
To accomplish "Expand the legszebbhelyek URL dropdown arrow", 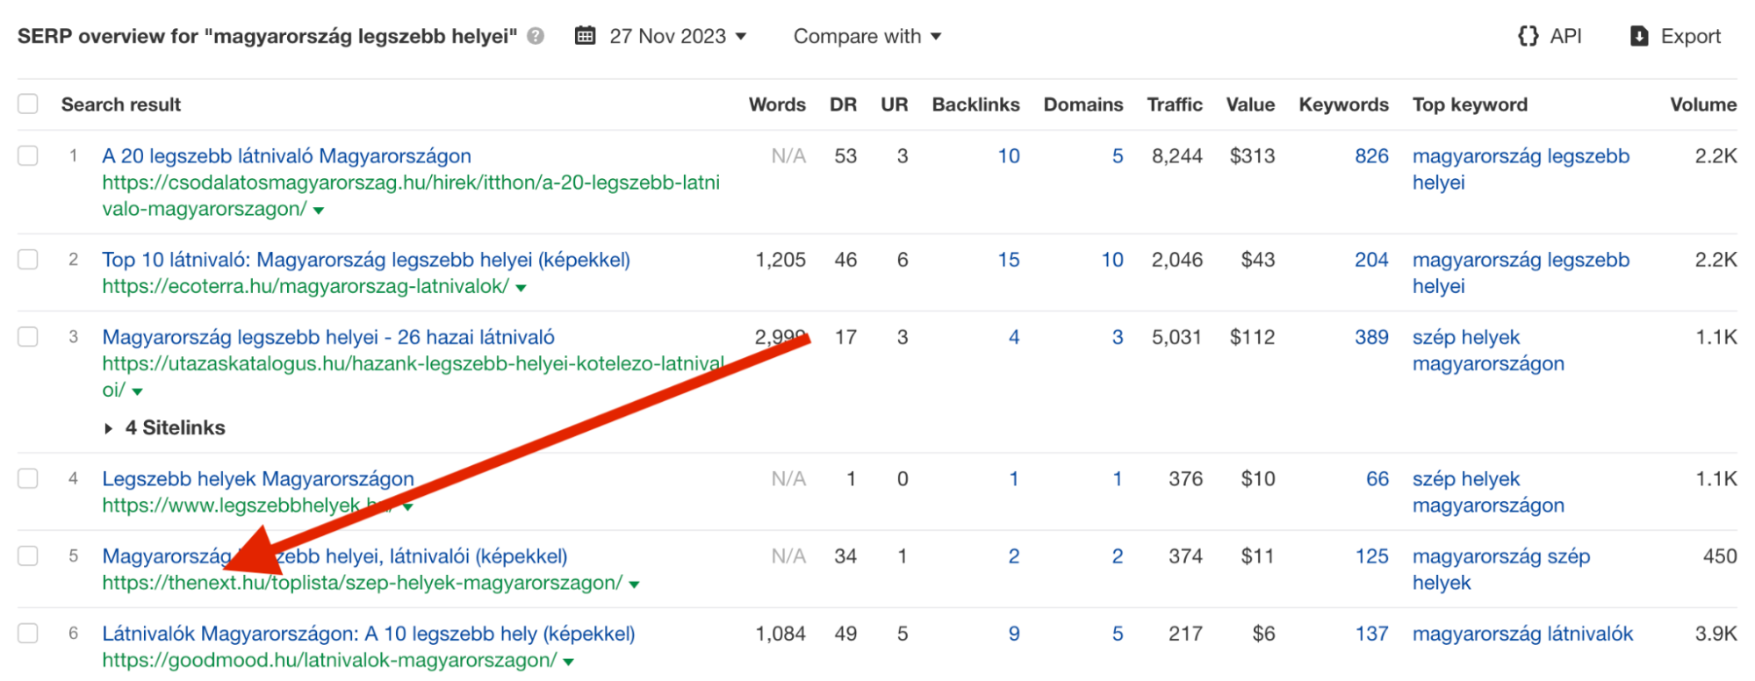I will (408, 507).
